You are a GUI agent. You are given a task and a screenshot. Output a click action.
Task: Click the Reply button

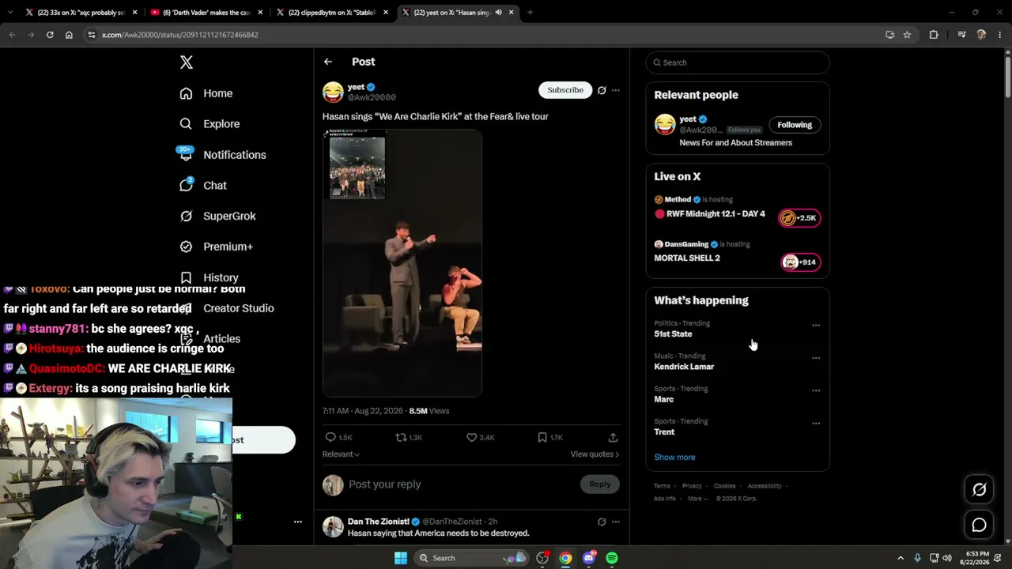[x=600, y=484]
